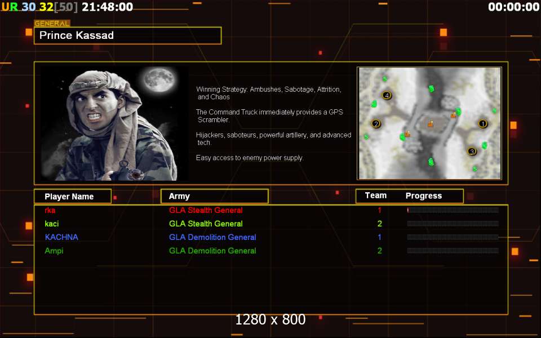Image resolution: width=541 pixels, height=338 pixels.
Task: Click the 21:48:00 clock in the top bar
Action: tap(107, 7)
